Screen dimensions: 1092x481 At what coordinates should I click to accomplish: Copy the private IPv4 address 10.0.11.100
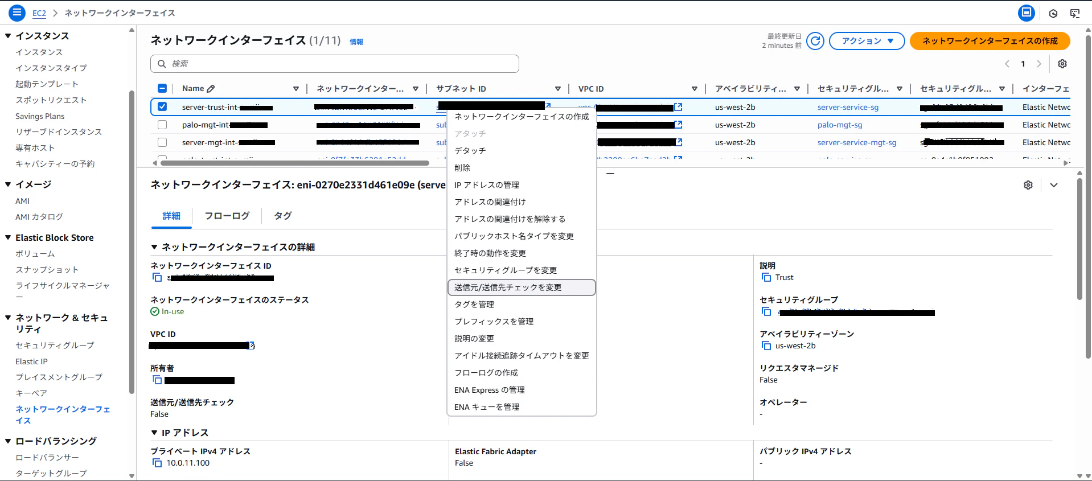pyautogui.click(x=157, y=463)
